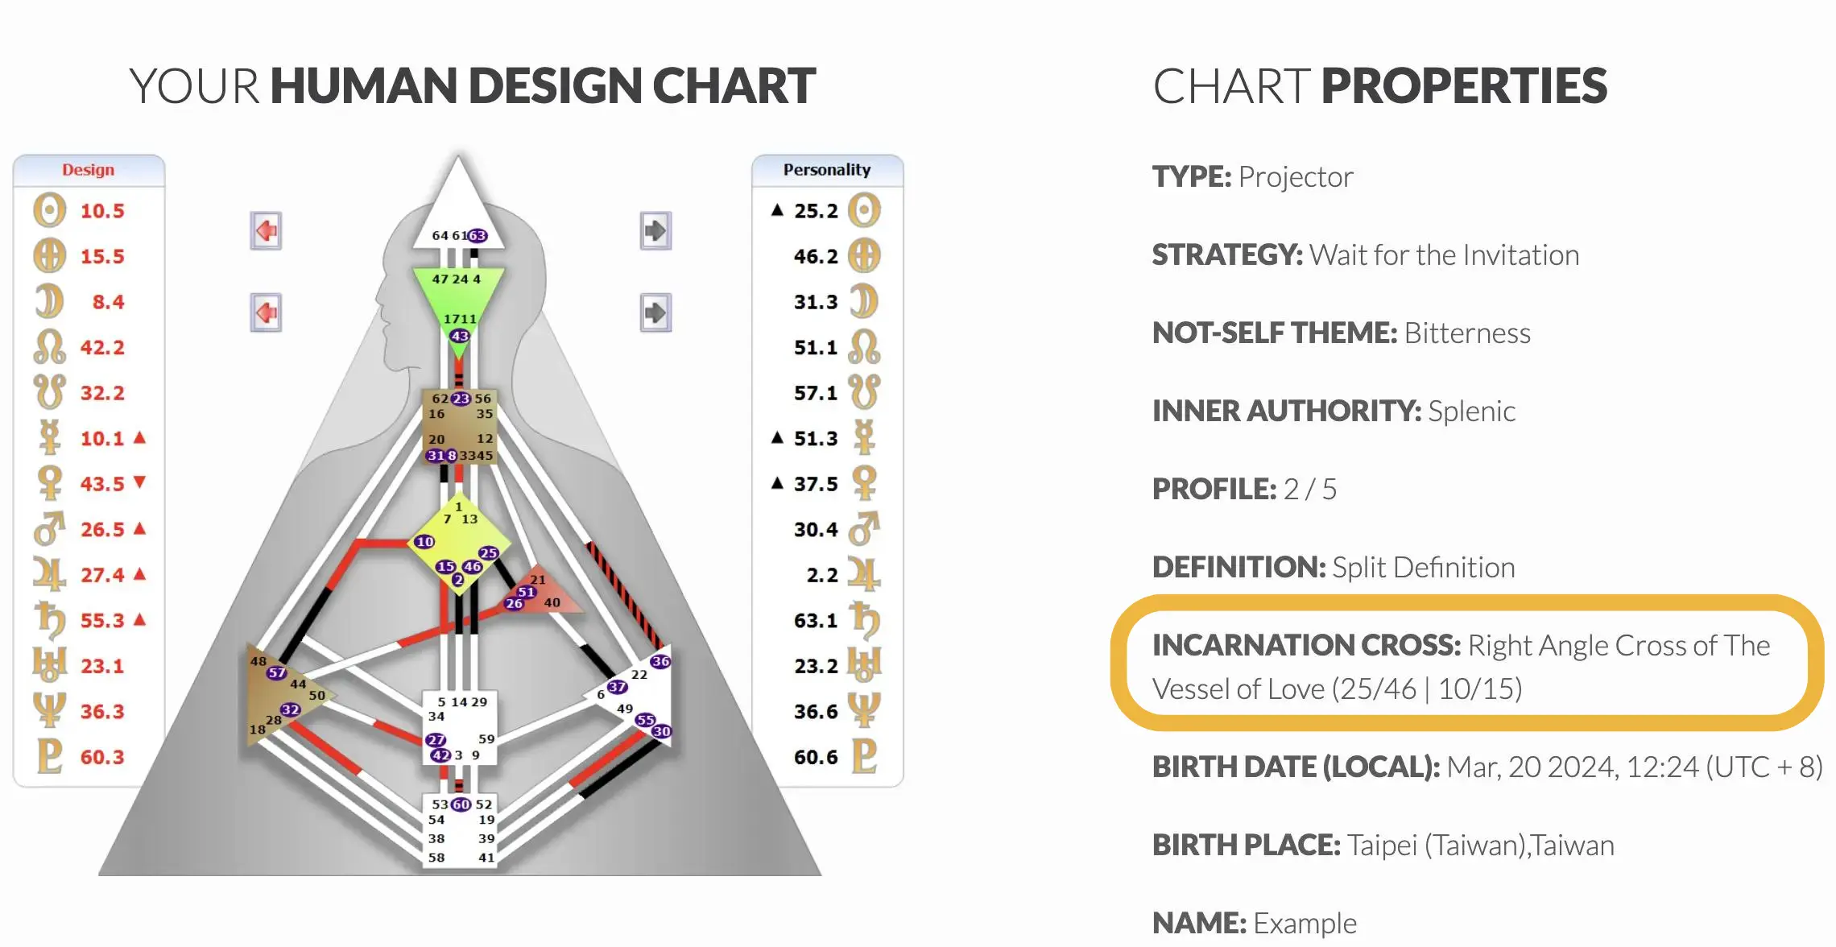Click the Moon symbol in Personality column
This screenshot has width=1836, height=947.
pyautogui.click(x=864, y=301)
